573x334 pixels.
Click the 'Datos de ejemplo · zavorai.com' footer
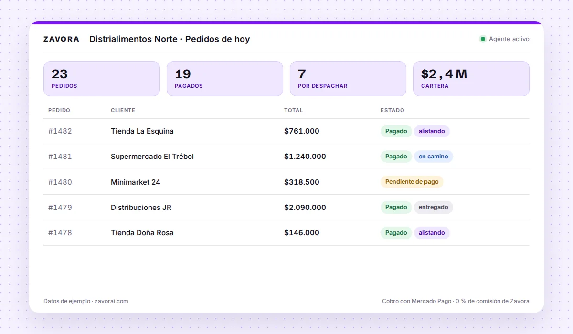pyautogui.click(x=86, y=301)
